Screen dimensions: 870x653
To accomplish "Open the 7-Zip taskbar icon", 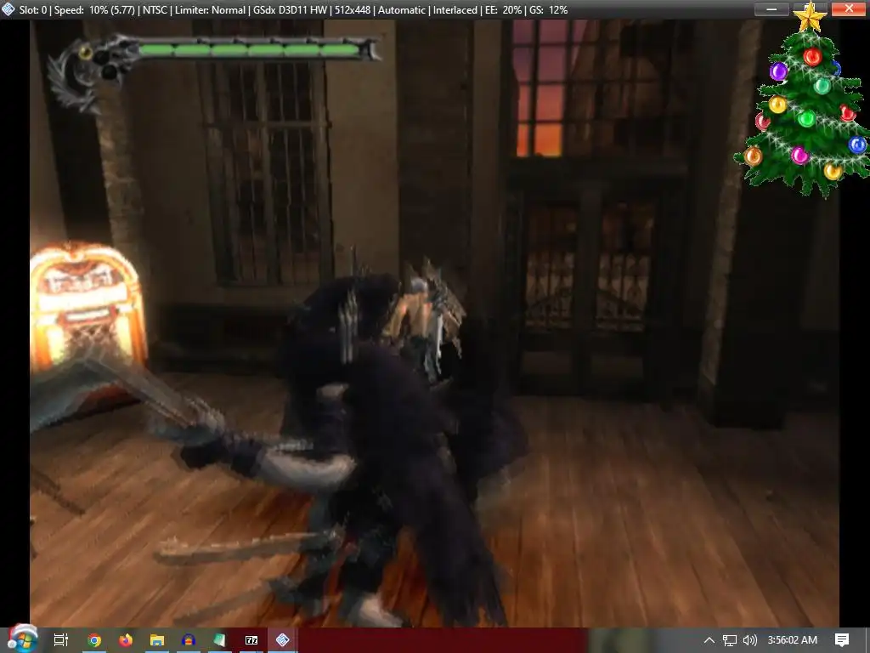I will coord(251,640).
